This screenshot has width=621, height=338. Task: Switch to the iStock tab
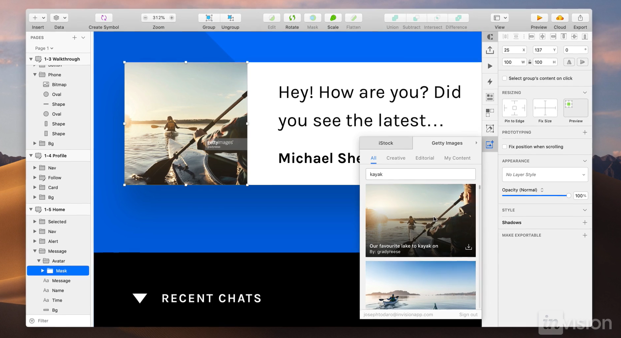pyautogui.click(x=386, y=143)
